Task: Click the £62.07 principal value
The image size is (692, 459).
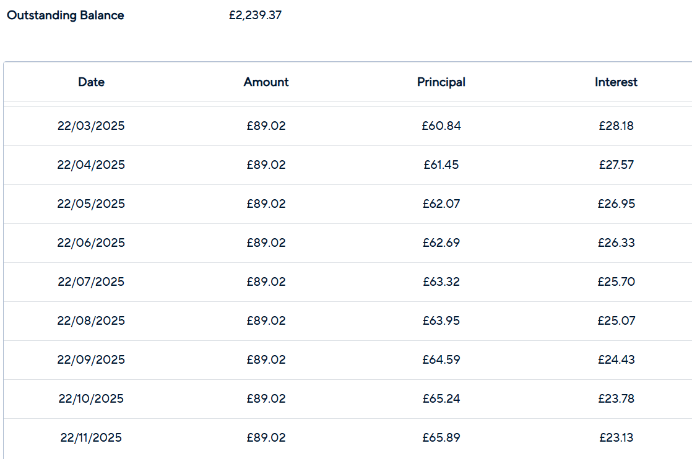Action: pos(441,204)
